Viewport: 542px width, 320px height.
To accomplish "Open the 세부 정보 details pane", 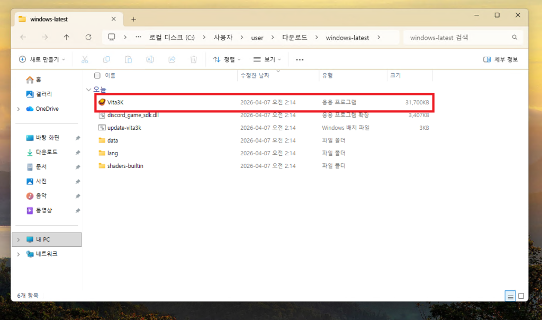I will (x=500, y=59).
